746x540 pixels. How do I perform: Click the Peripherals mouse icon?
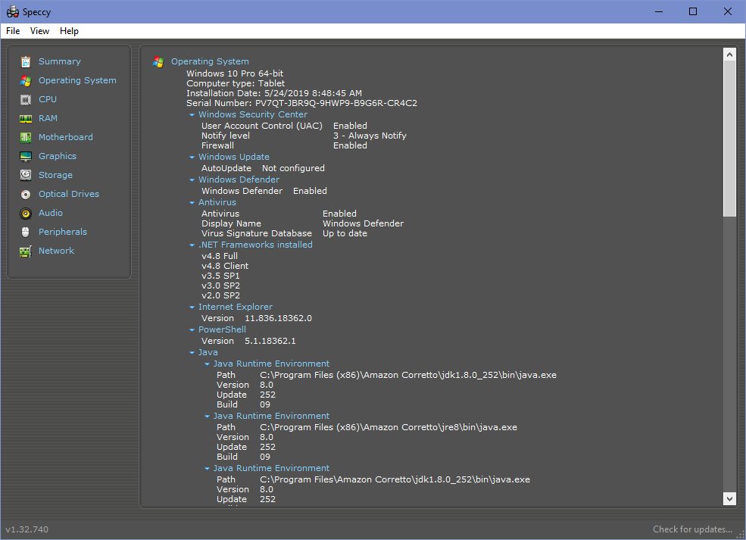click(x=26, y=233)
